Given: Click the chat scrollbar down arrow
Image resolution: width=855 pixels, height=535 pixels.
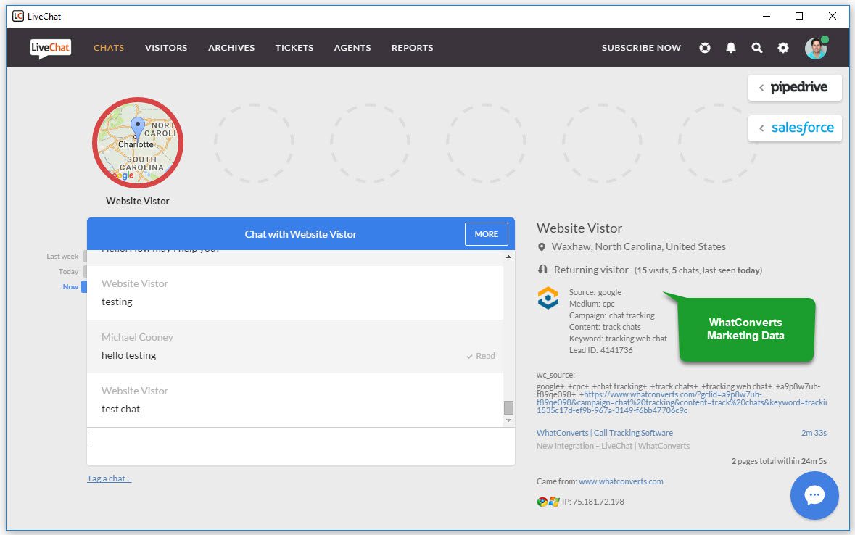Looking at the screenshot, I should click(x=509, y=420).
